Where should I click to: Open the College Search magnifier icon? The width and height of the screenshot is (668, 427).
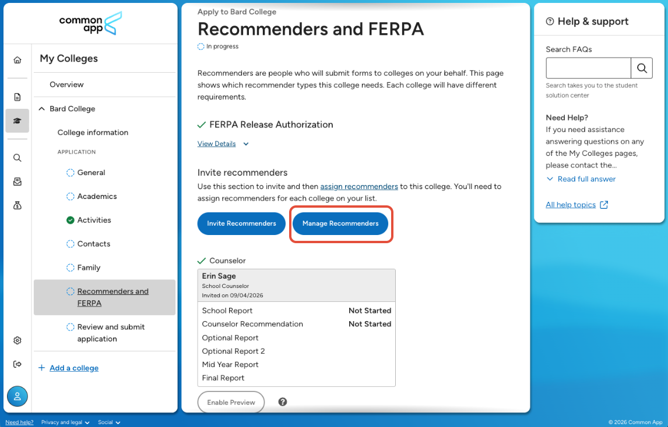(x=17, y=158)
